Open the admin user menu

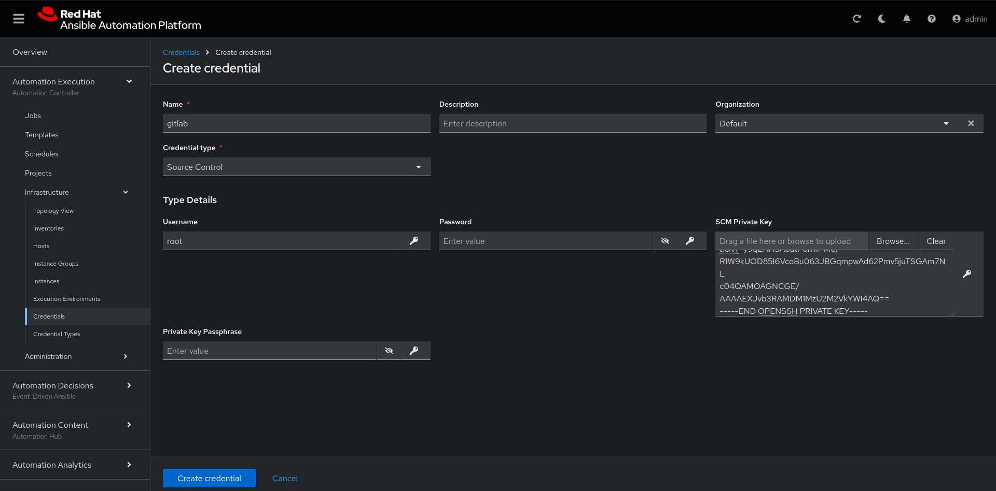(x=970, y=19)
